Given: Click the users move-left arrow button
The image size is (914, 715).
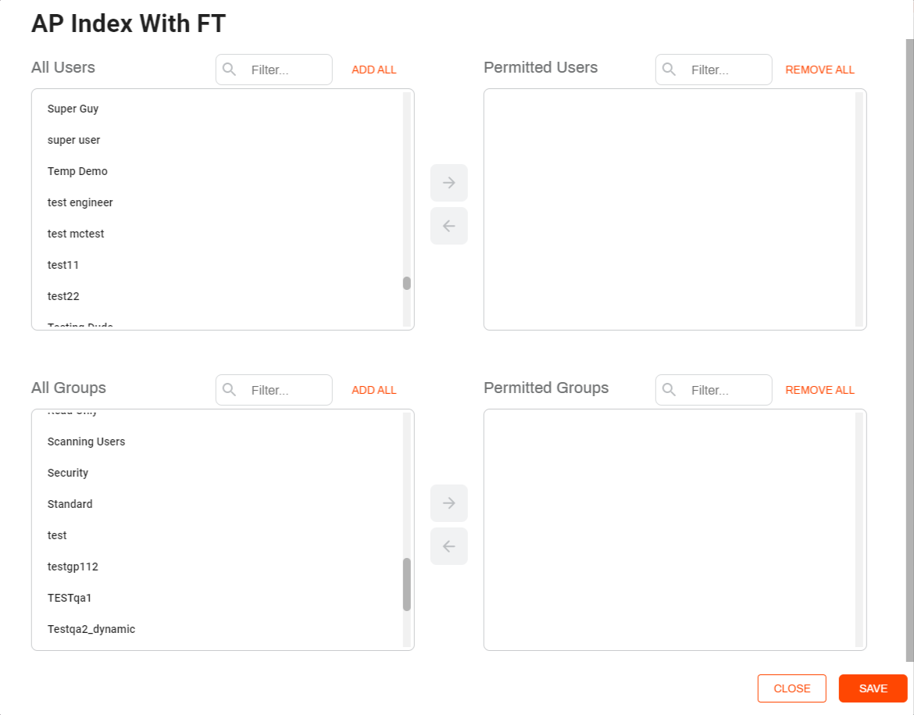Looking at the screenshot, I should point(449,226).
